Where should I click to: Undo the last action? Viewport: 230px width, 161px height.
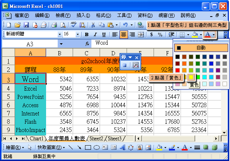(125, 25)
